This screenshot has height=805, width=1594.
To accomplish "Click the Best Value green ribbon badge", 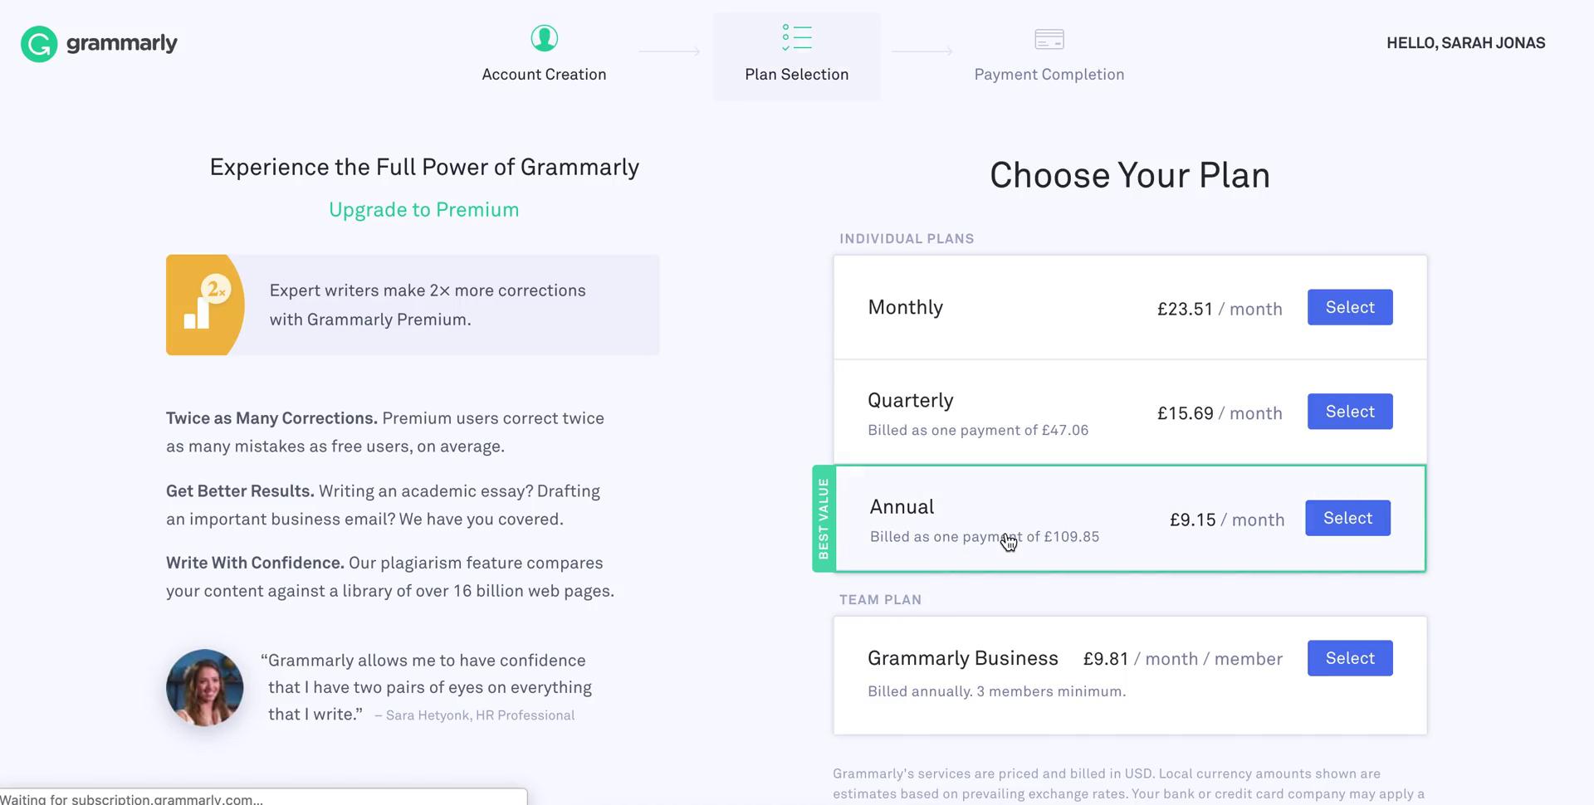I will tap(824, 519).
